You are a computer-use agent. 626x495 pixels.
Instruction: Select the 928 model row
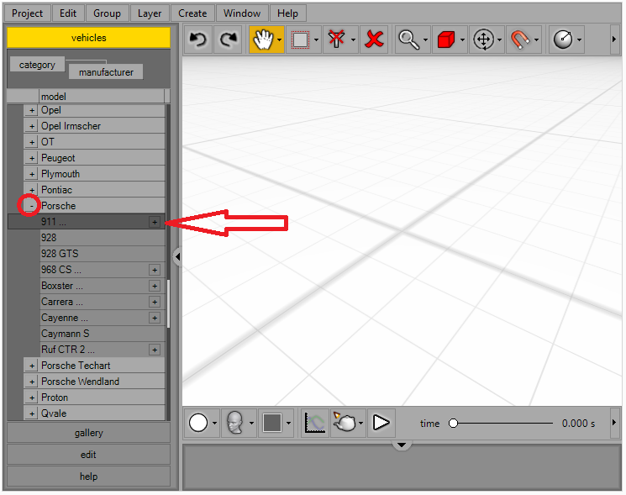pyautogui.click(x=103, y=238)
